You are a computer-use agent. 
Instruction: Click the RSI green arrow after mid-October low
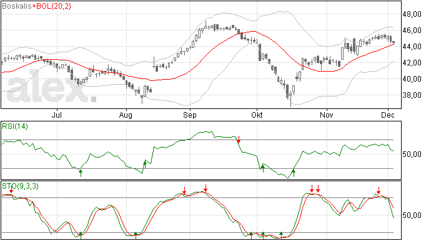point(294,173)
